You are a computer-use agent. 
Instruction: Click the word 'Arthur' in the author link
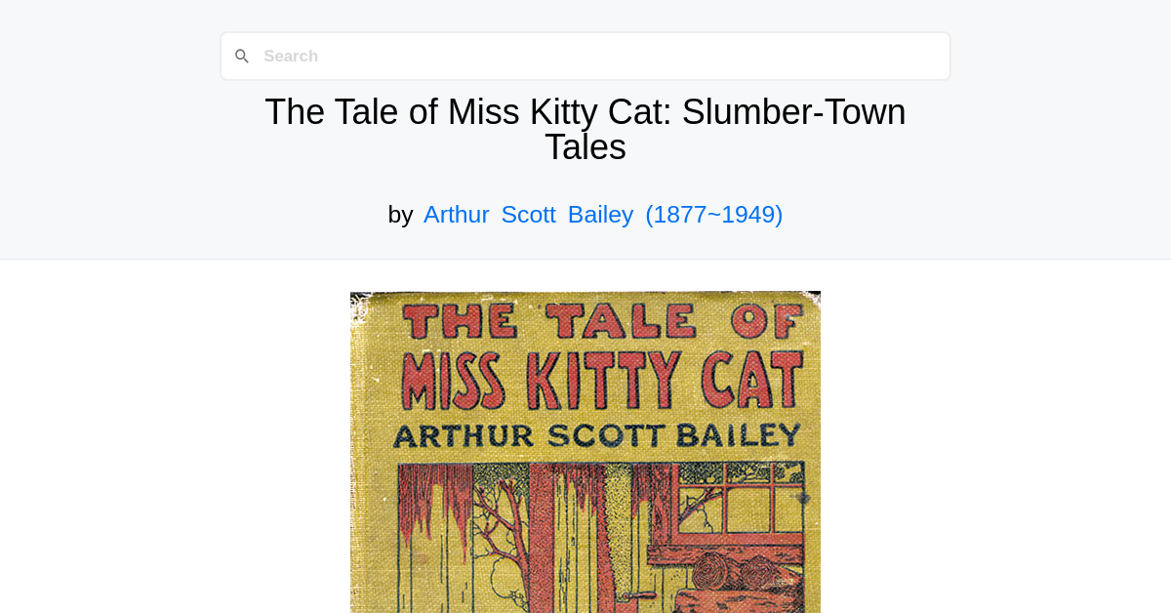[x=456, y=214]
